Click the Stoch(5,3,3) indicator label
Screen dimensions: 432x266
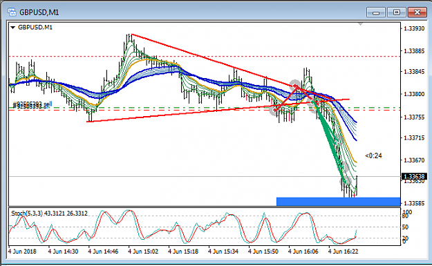[49, 213]
